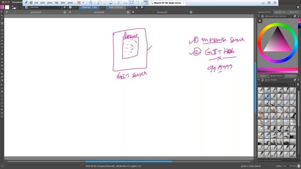The height and width of the screenshot is (169, 301).
Task: Lock the Advanced Color Selector docker
Action: click(x=262, y=16)
